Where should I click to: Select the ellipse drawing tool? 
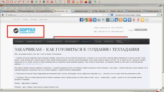coord(11,2)
